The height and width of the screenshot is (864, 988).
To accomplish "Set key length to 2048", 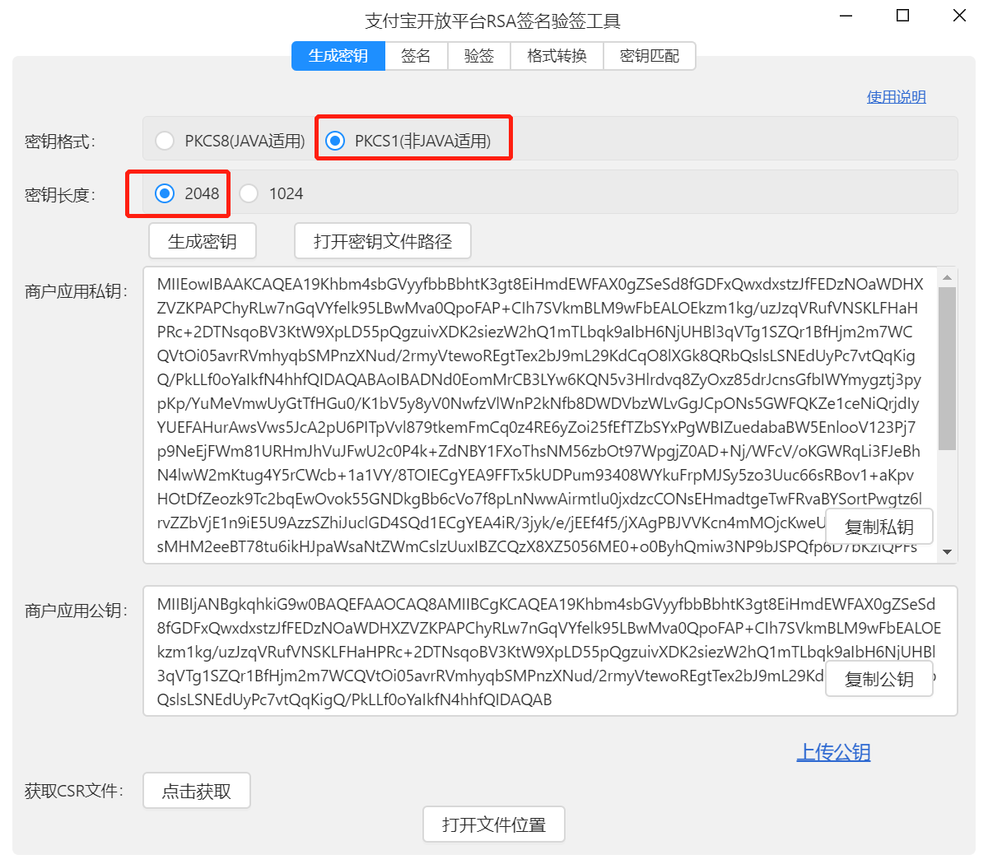I will (x=188, y=193).
